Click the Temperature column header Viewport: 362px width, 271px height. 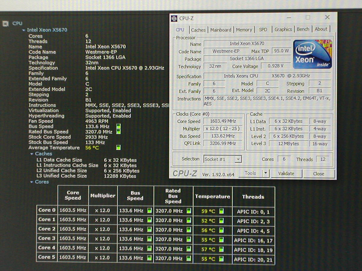tap(212, 196)
